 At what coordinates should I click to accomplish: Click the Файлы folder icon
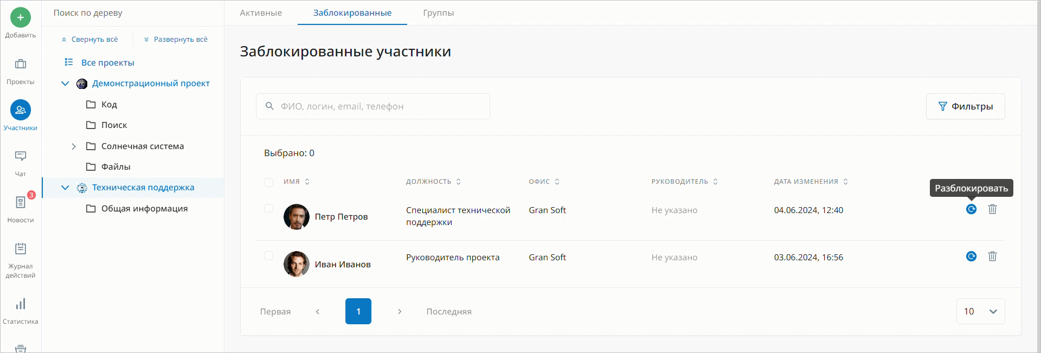[x=91, y=167]
